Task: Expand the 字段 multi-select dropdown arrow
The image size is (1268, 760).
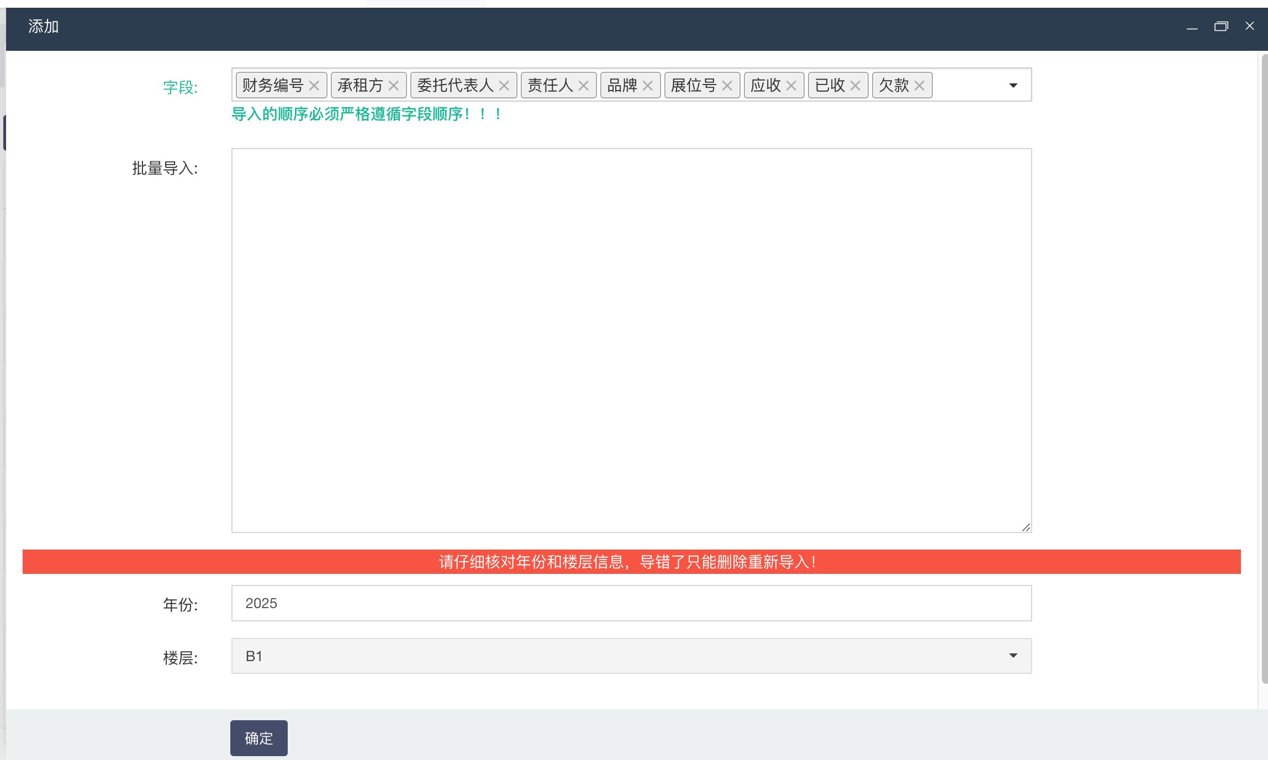Action: 1013,86
